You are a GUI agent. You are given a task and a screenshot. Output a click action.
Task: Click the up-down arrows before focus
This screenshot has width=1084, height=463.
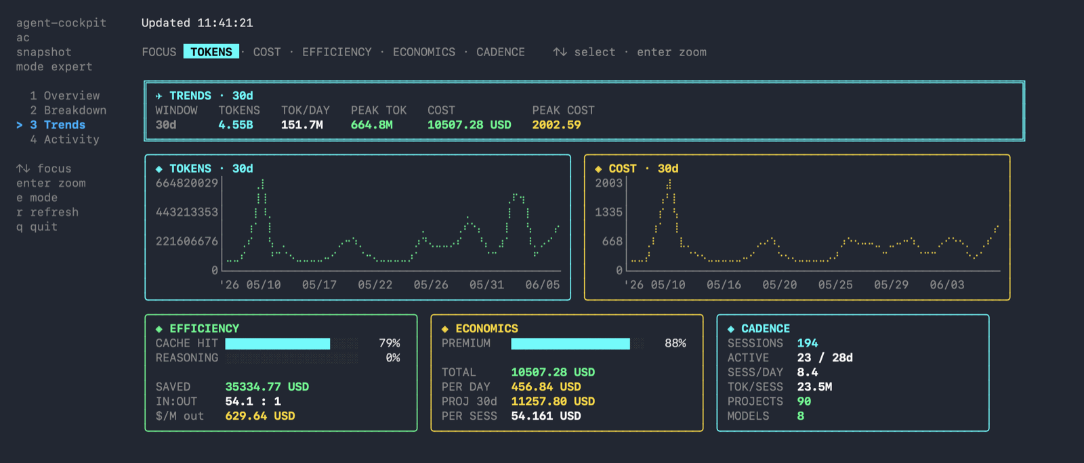click(23, 169)
